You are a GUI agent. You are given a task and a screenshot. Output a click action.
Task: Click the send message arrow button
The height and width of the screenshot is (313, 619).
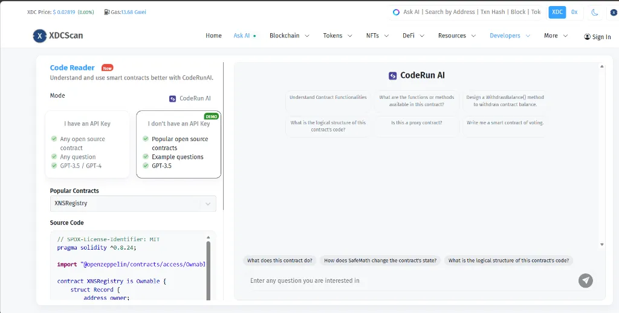586,280
